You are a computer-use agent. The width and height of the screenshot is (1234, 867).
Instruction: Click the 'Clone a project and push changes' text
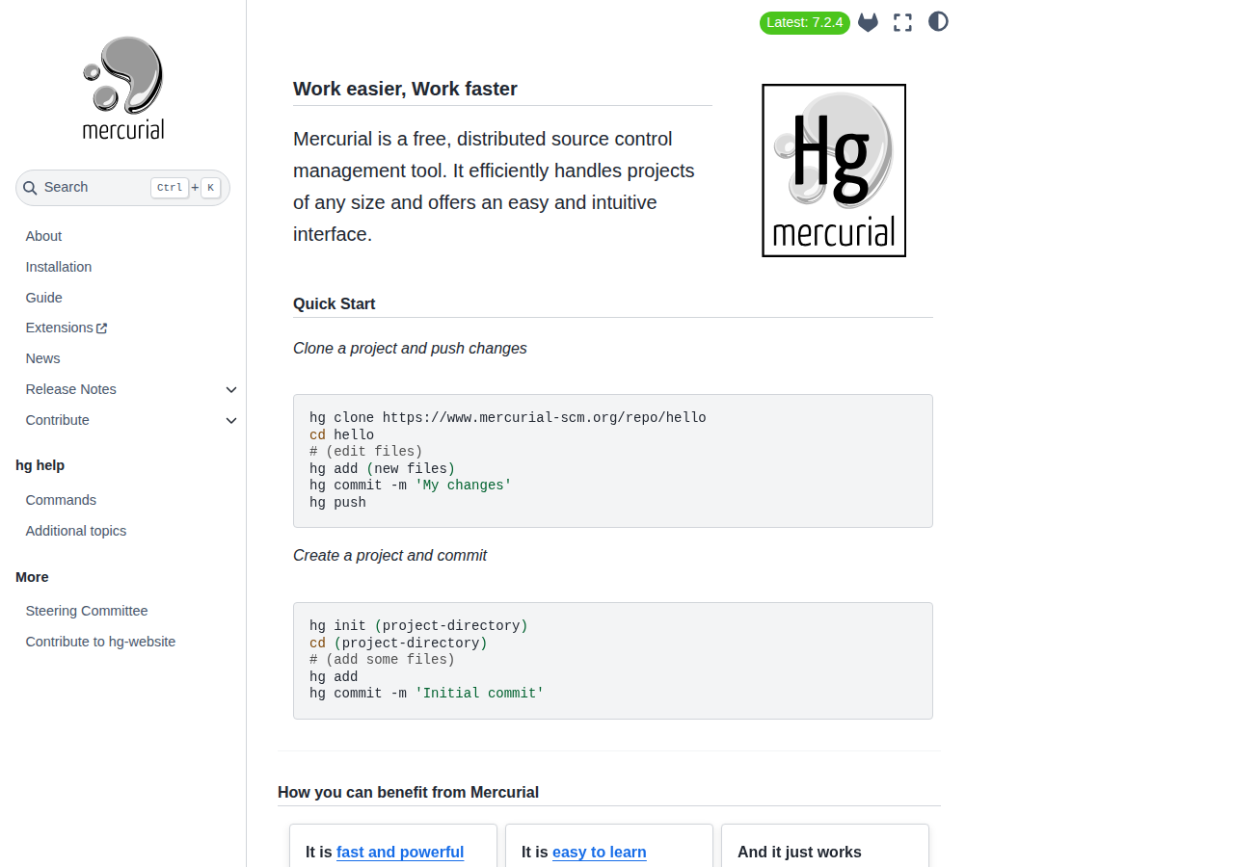click(x=410, y=349)
